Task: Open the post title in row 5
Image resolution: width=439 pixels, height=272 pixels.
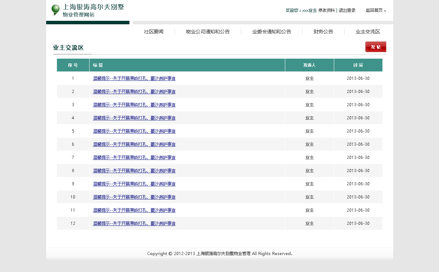Action: tap(134, 131)
